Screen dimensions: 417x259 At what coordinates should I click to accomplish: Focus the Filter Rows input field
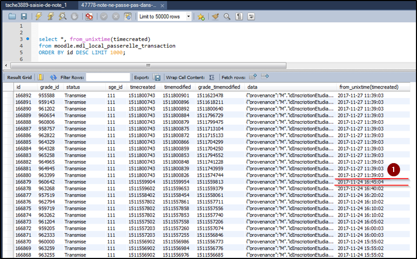(107, 77)
